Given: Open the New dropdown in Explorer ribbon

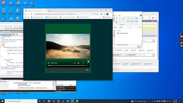Looking at the screenshot, I should [128, 20].
